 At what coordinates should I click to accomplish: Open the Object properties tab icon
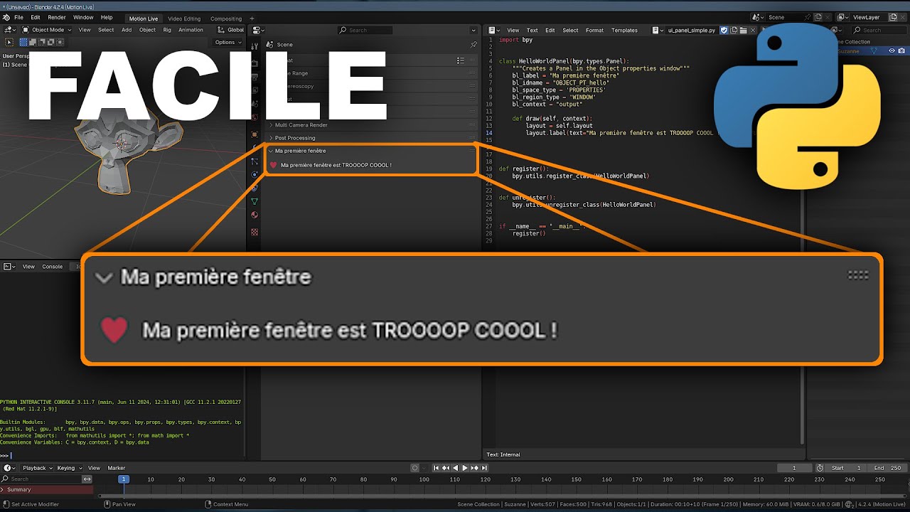[255, 134]
